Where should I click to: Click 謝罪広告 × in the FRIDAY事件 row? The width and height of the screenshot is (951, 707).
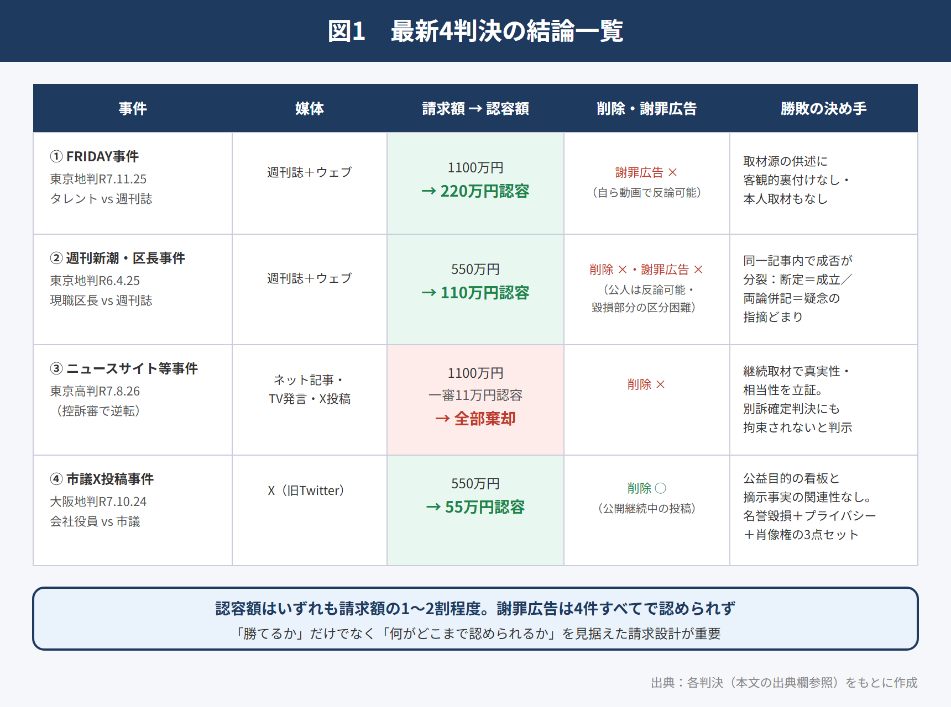click(x=646, y=172)
